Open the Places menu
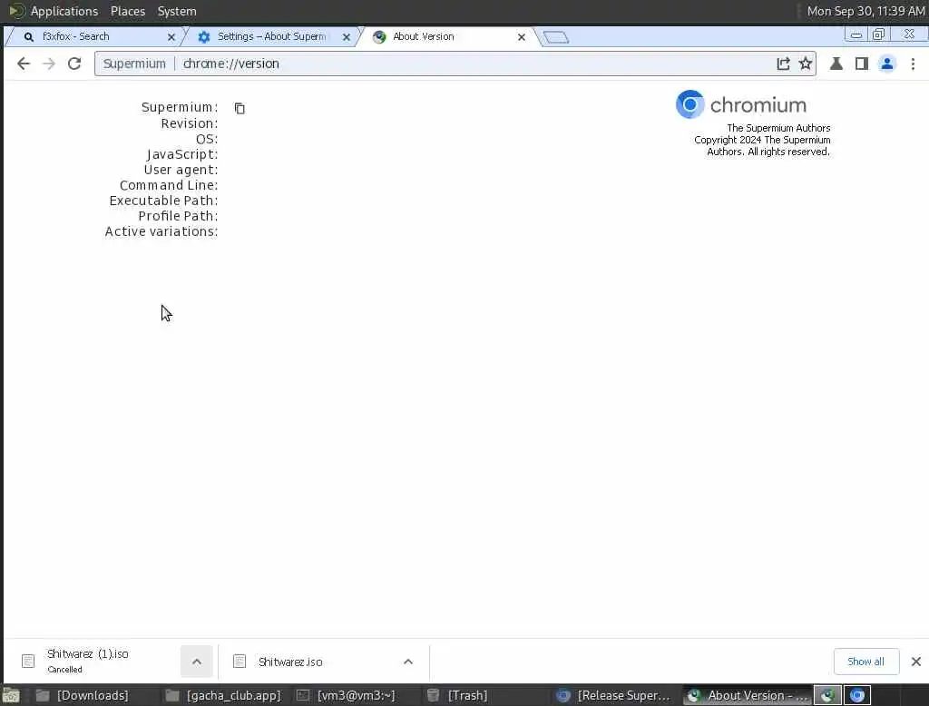Viewport: 929px width, 706px height. click(x=127, y=11)
